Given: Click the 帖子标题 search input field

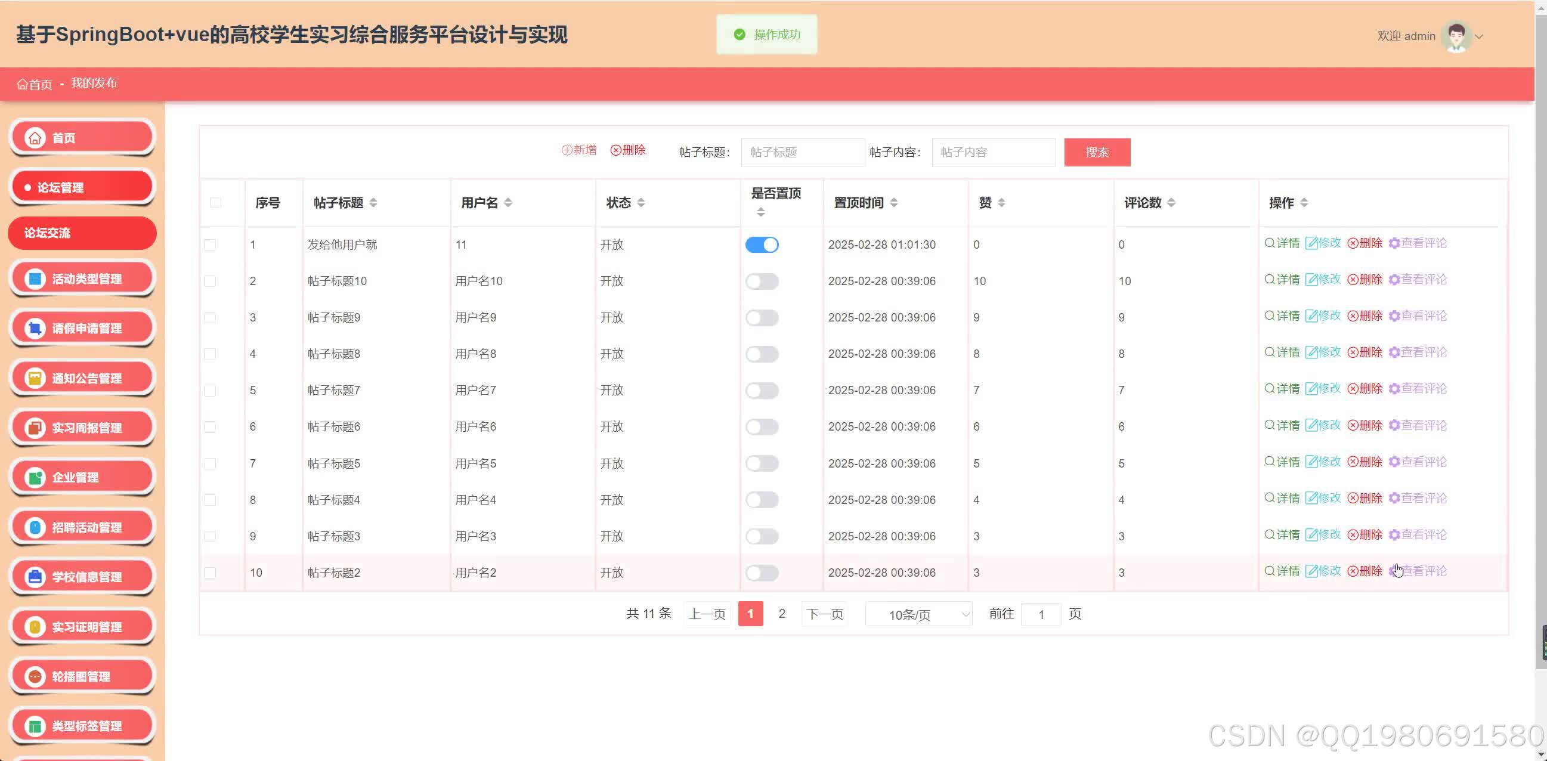Looking at the screenshot, I should click(802, 152).
